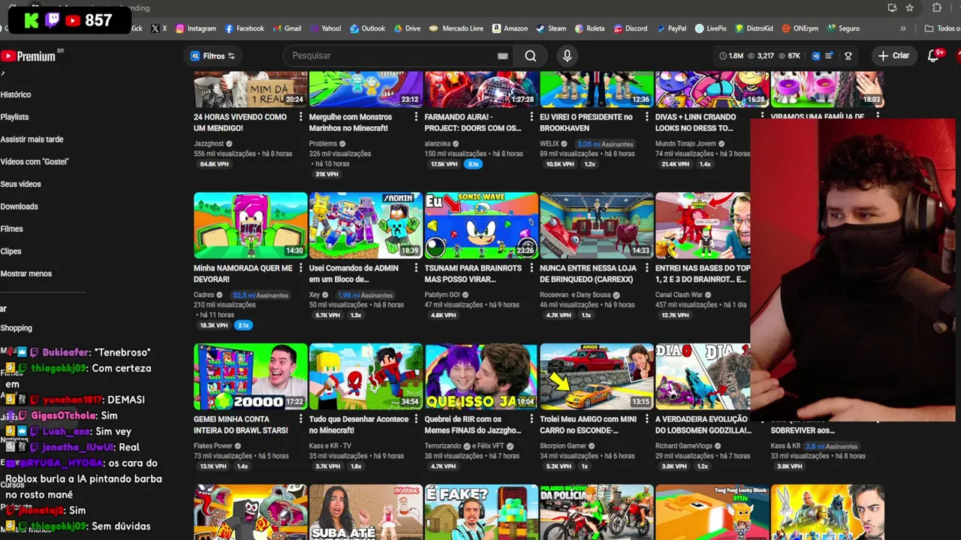Click the 3.1x badge under alanzoka video
Viewport: 961px width, 540px height.
473,164
